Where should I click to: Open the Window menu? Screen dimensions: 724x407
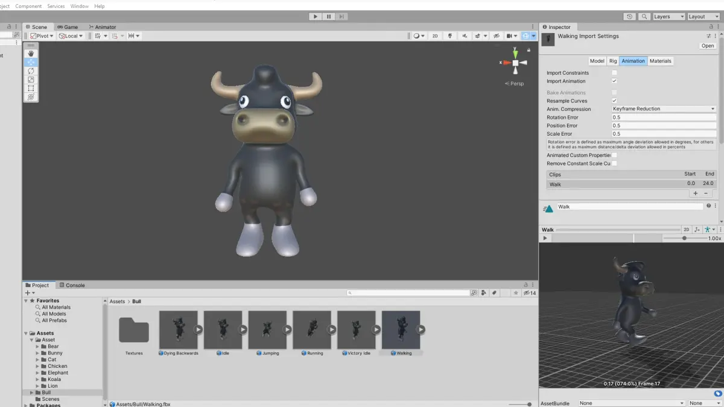[x=79, y=6]
